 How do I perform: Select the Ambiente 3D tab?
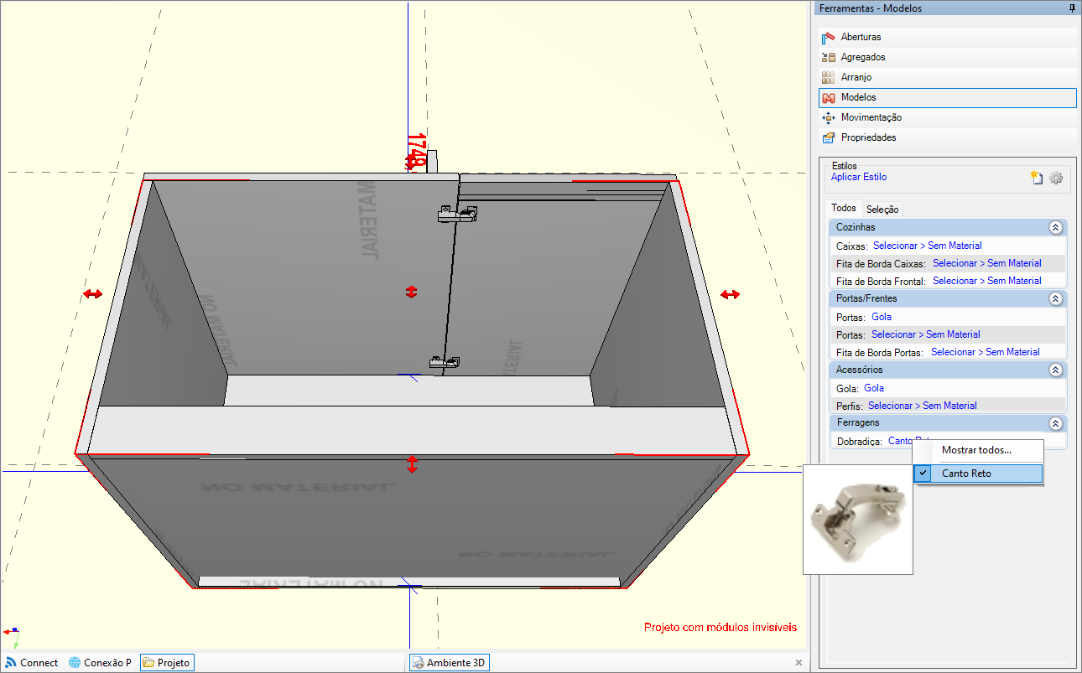tap(449, 663)
